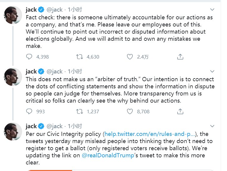Click the verified badge on third tweet
Viewport: 227px width, 171px height.
(x=41, y=126)
